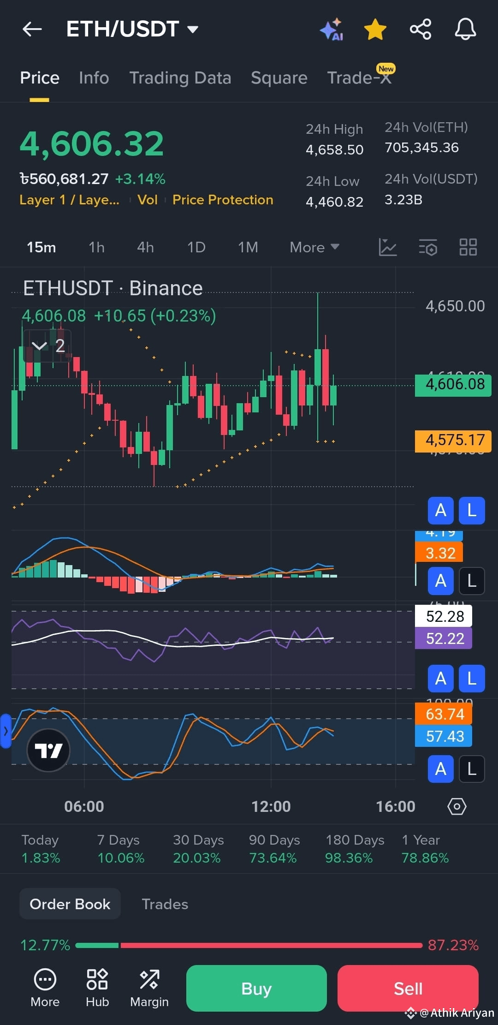Open the ETH/USDT pair dropdown
This screenshot has width=498, height=1025.
[132, 29]
